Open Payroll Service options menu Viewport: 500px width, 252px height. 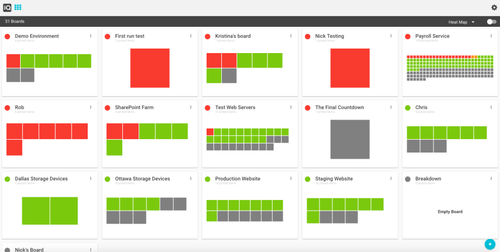[491, 36]
